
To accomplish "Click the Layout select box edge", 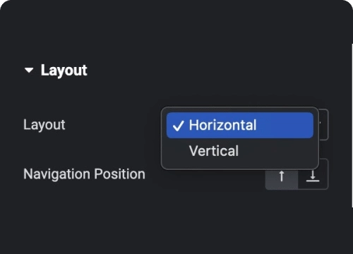I will pos(324,125).
